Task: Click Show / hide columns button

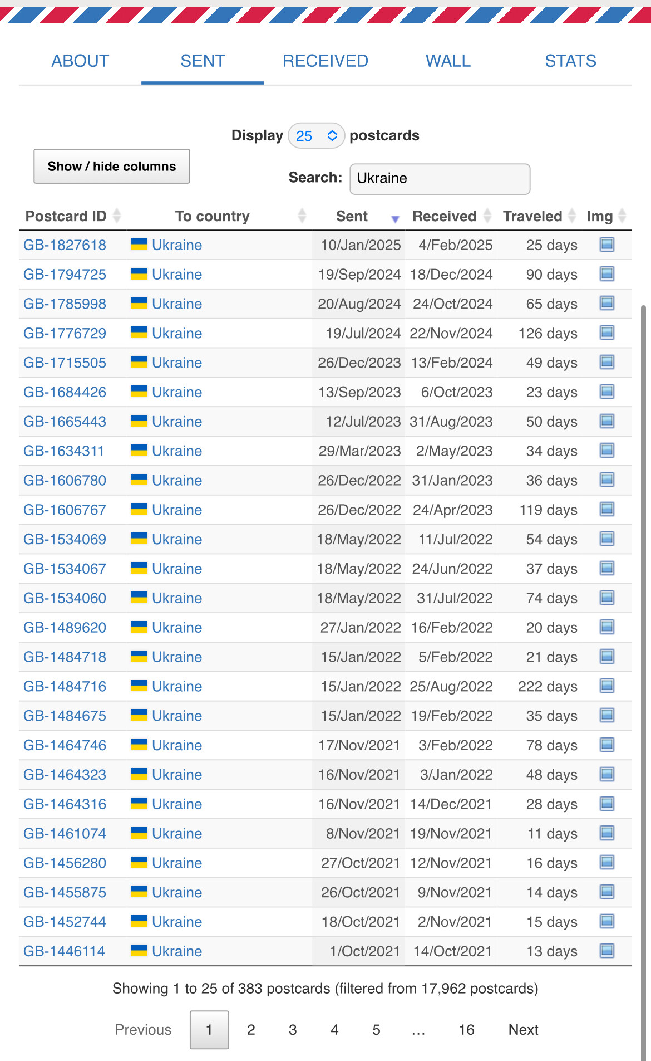Action: 112,166
